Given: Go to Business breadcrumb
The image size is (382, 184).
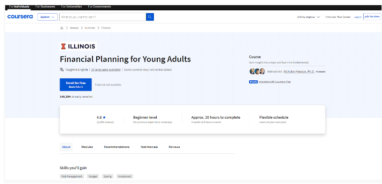Looking at the screenshot, I should tap(90, 28).
